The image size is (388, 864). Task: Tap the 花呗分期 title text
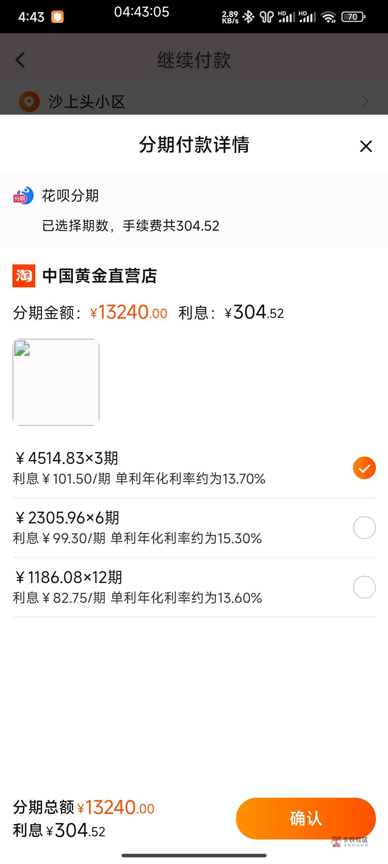coord(70,196)
